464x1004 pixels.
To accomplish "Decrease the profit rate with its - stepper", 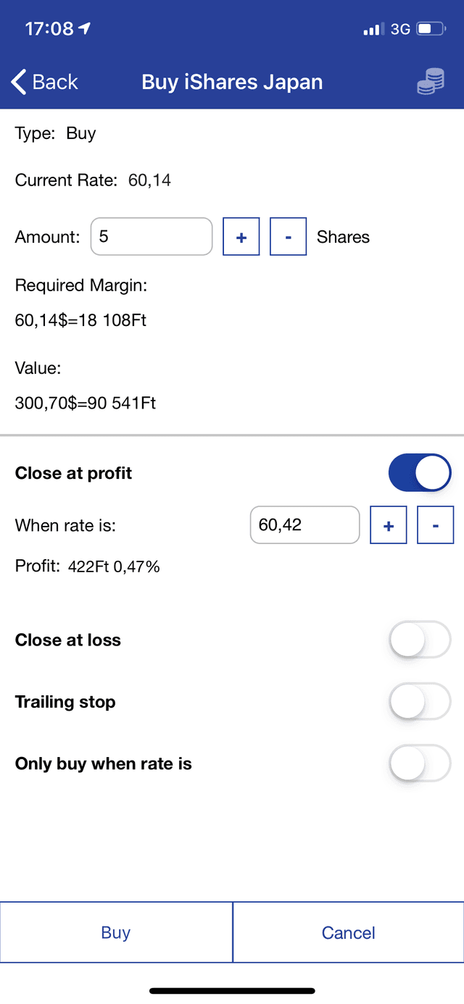I will click(435, 524).
